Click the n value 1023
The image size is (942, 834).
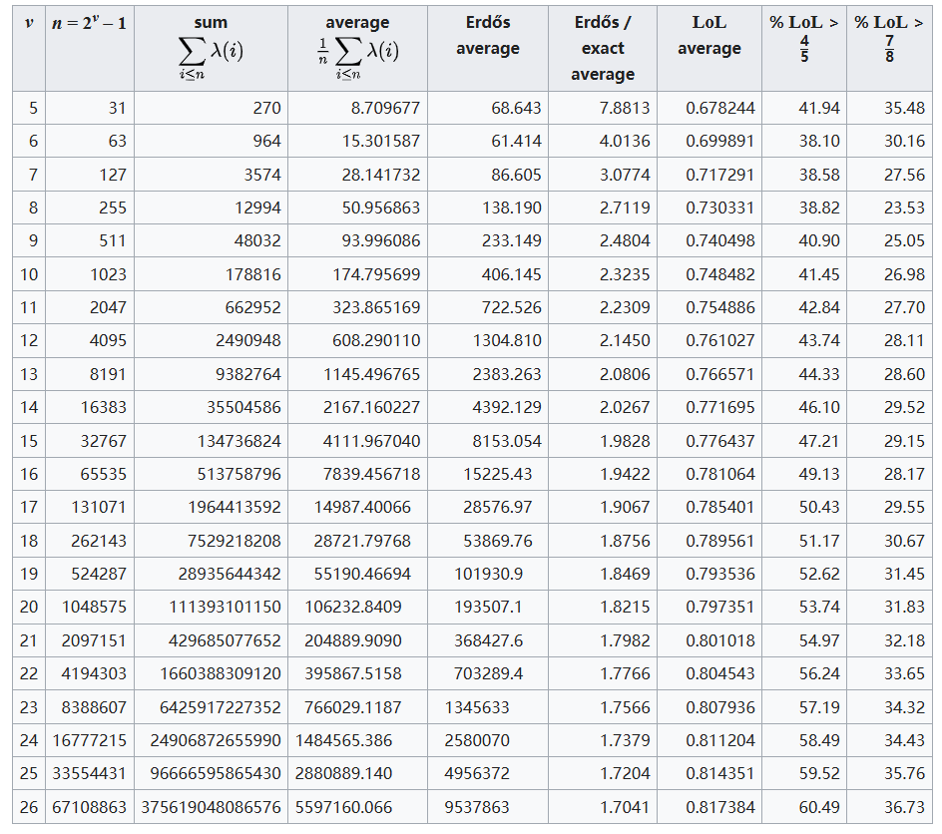(108, 274)
